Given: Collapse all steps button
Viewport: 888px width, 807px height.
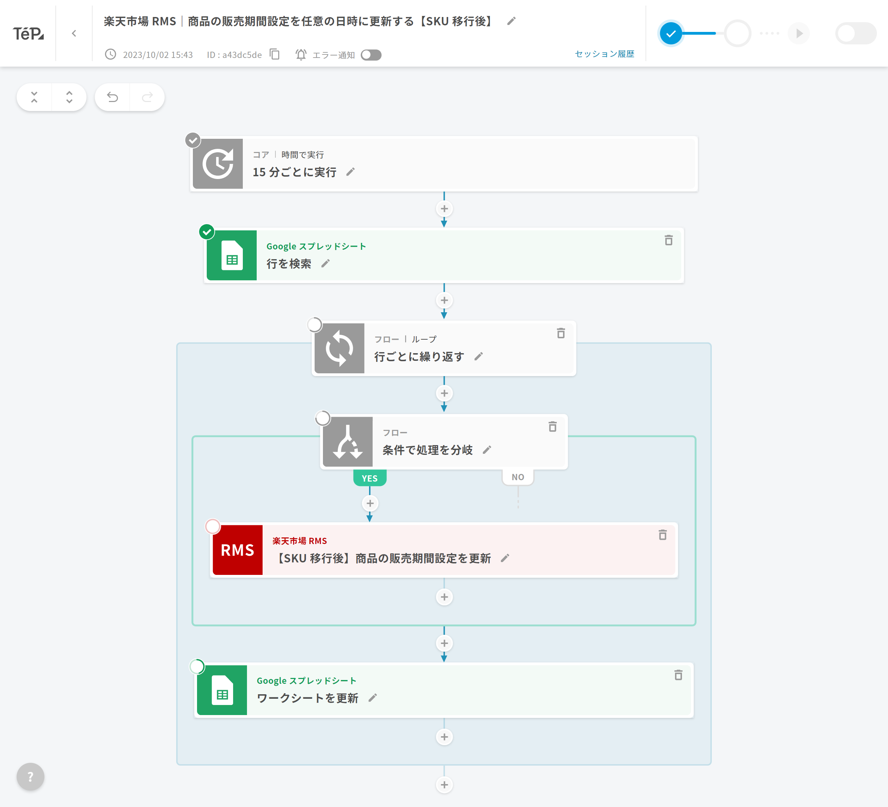Looking at the screenshot, I should click(34, 97).
